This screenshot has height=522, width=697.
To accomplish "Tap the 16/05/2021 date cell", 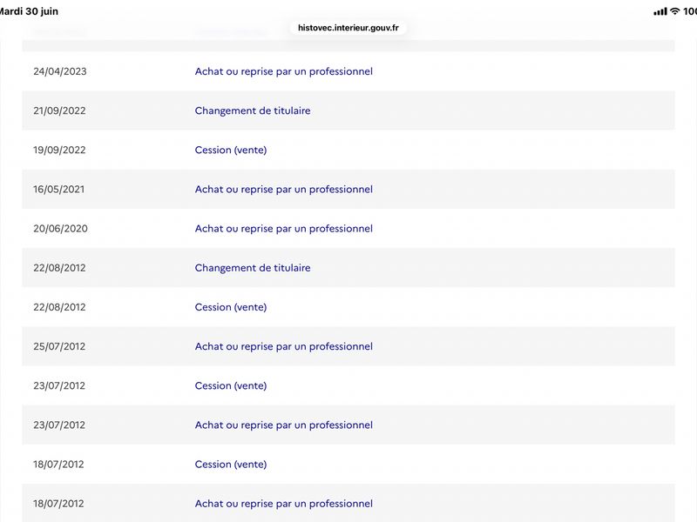I will (58, 190).
